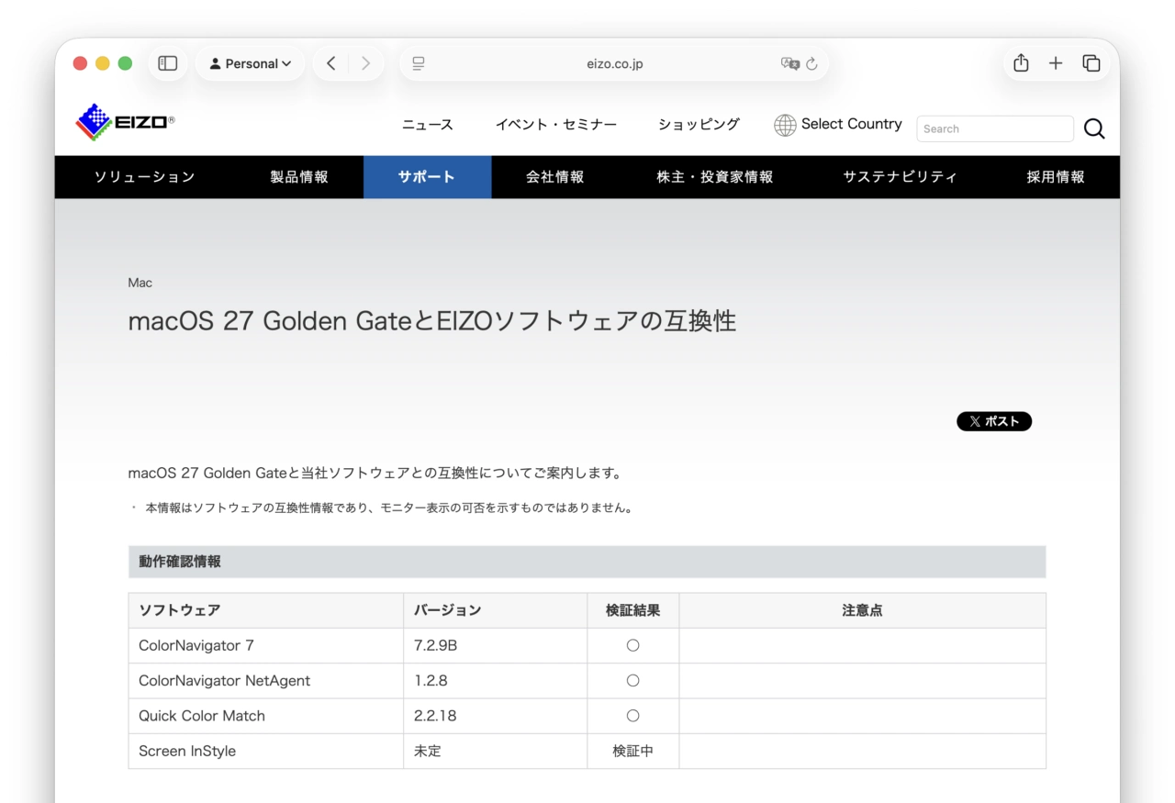Show the tab overview icon
Viewport: 1175px width, 803px height.
[x=1091, y=63]
